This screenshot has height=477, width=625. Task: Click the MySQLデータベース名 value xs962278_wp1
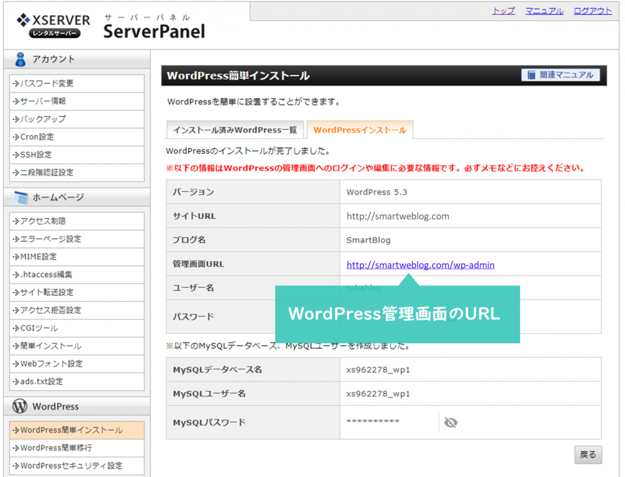378,370
